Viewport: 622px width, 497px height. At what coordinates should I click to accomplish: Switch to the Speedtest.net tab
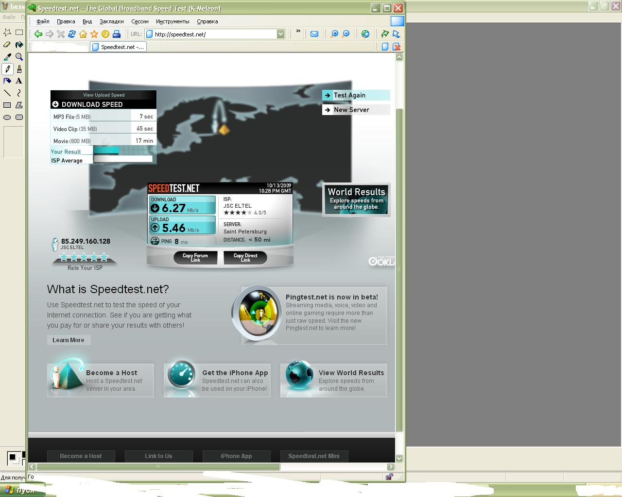coord(118,47)
